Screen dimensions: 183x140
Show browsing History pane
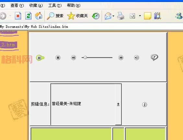pyautogui.click(x=96, y=16)
